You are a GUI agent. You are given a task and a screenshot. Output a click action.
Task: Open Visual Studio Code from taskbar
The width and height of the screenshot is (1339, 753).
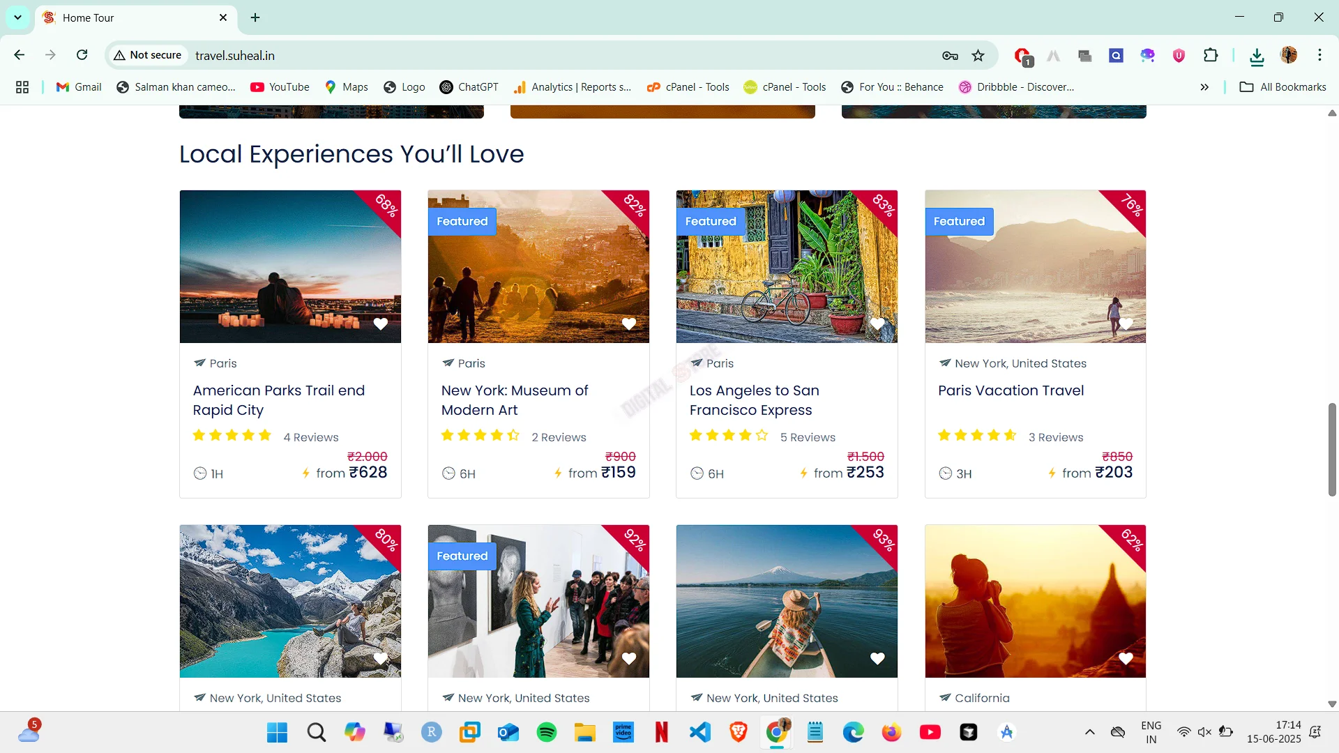[700, 732]
